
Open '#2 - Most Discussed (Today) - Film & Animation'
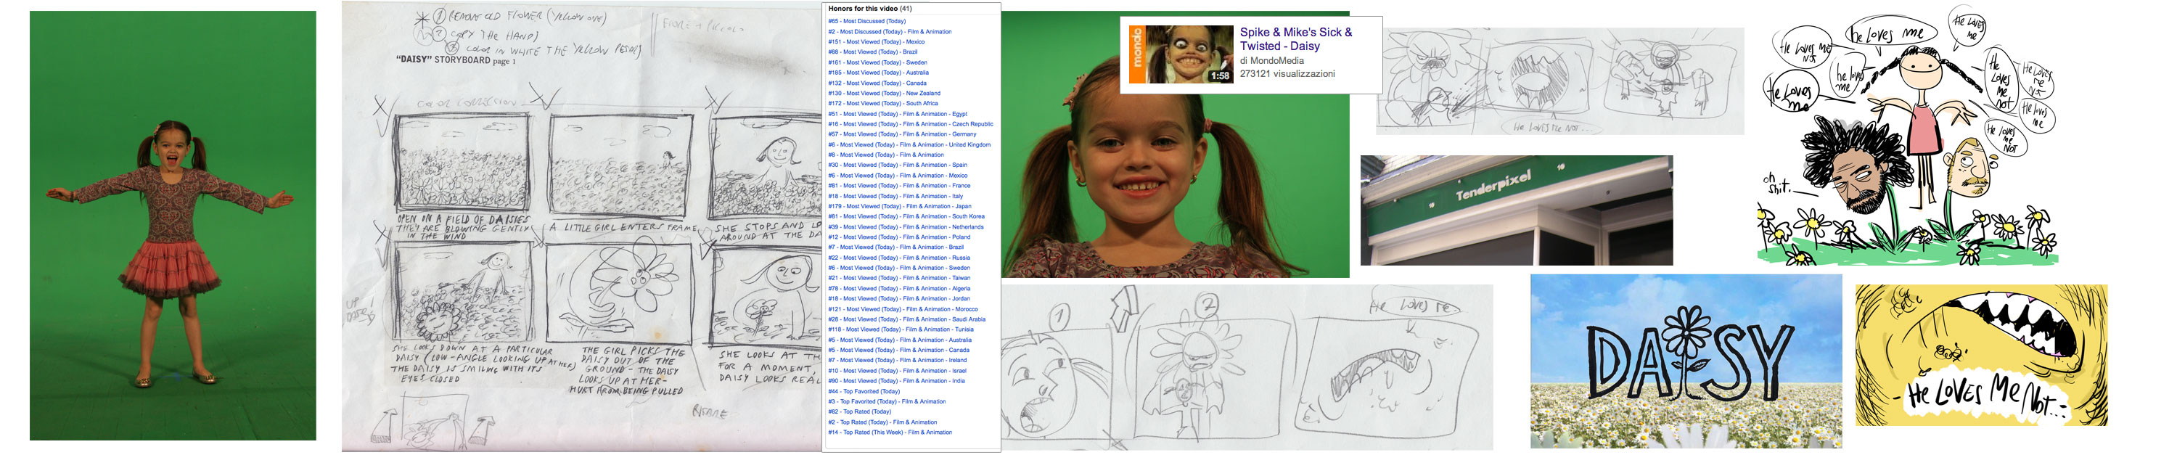coord(889,31)
